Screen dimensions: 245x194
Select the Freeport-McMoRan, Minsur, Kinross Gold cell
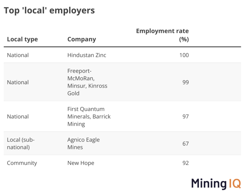point(87,82)
